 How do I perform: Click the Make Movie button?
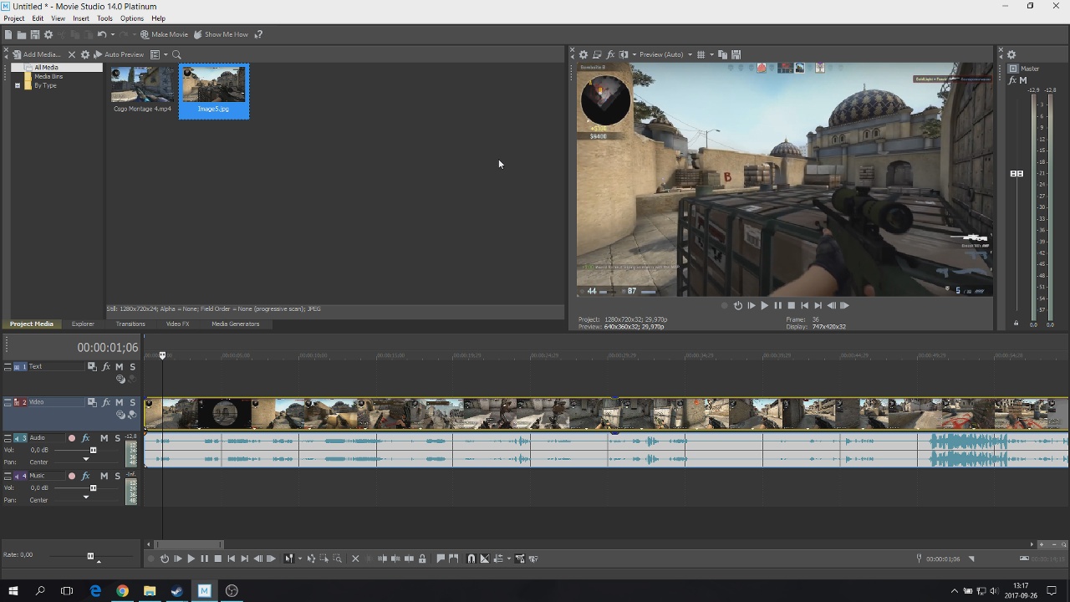pyautogui.click(x=164, y=34)
